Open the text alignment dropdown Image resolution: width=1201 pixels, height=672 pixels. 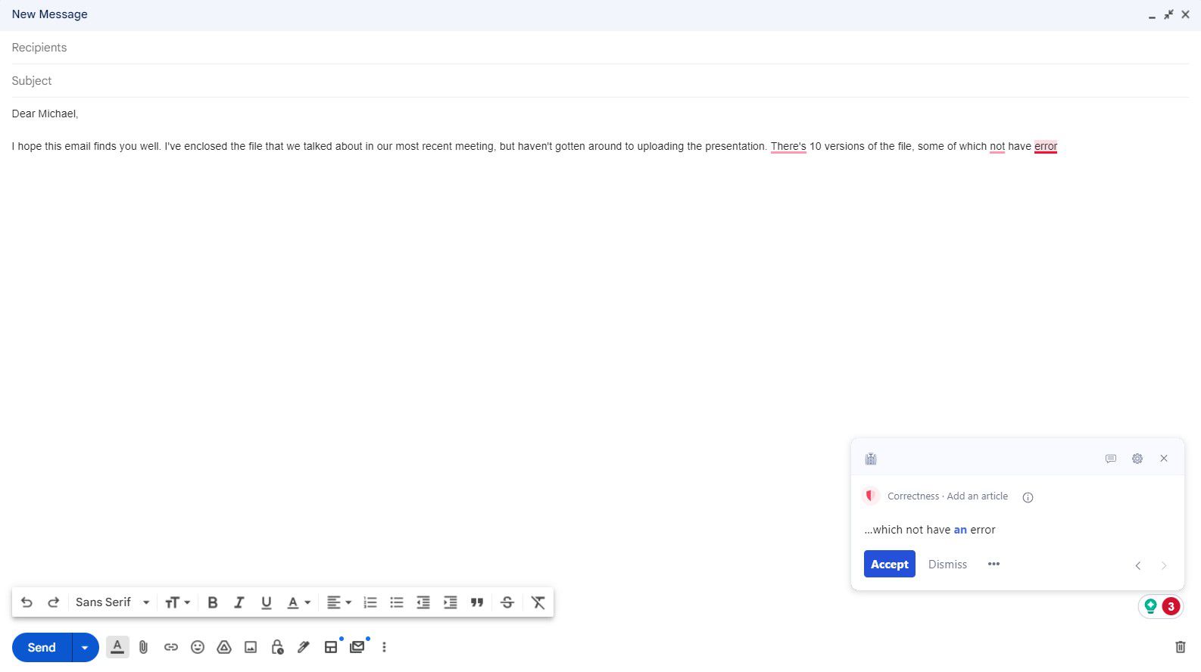pos(338,602)
